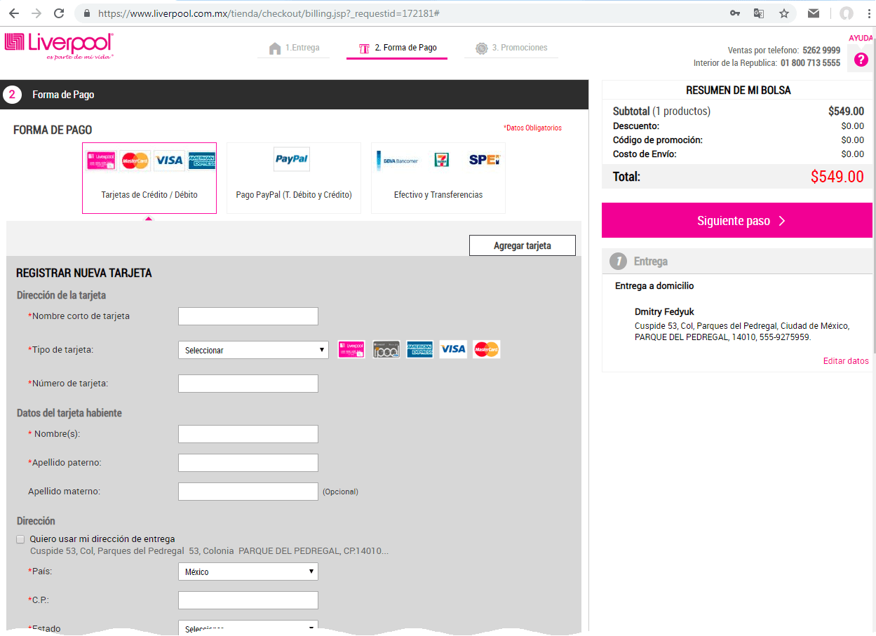Screen dimensions: 876x636
Task: Click the total amount $549.00 in red
Action: point(837,177)
